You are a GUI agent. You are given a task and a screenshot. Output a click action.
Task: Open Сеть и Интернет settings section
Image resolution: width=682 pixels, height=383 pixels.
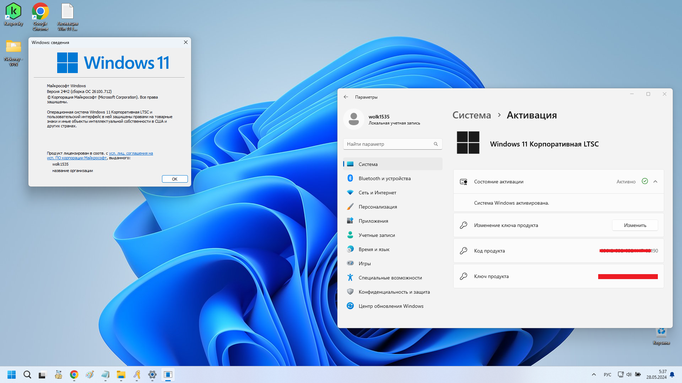[377, 193]
